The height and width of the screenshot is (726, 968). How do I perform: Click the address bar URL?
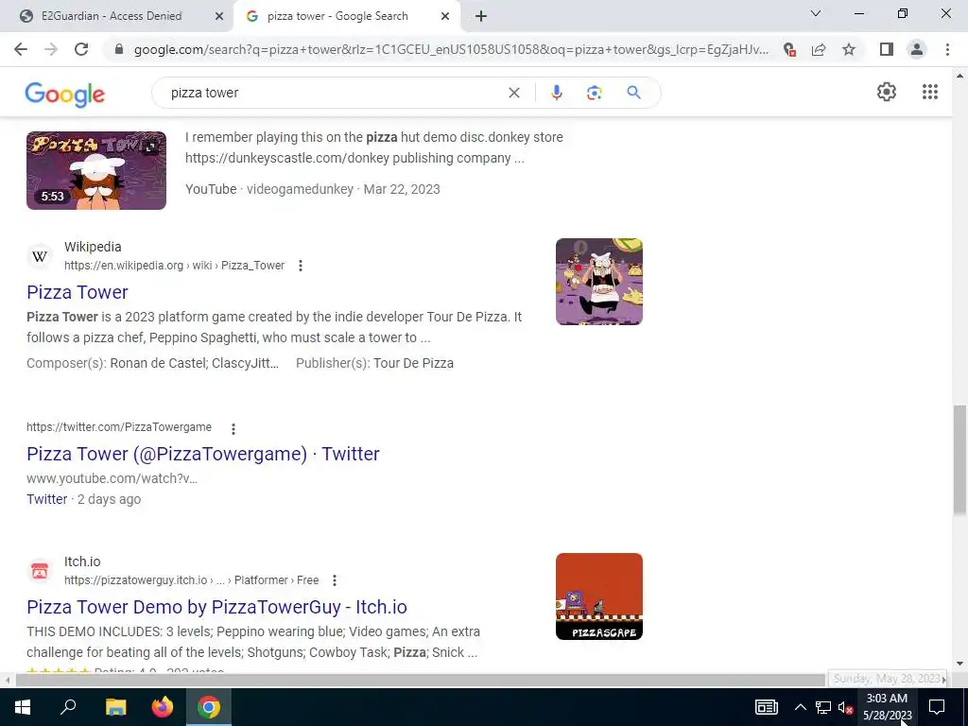(x=451, y=49)
